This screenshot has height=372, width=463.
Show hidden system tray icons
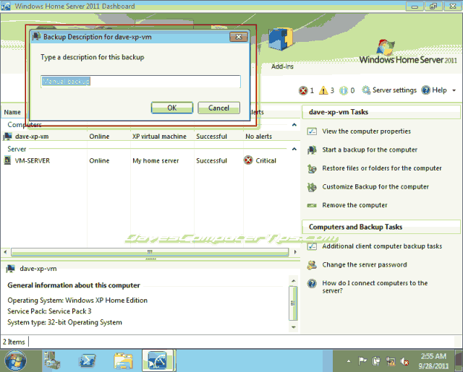[349, 360]
